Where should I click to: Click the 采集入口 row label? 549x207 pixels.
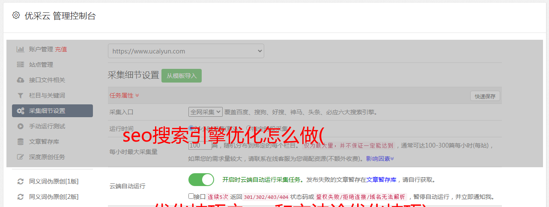(x=122, y=112)
